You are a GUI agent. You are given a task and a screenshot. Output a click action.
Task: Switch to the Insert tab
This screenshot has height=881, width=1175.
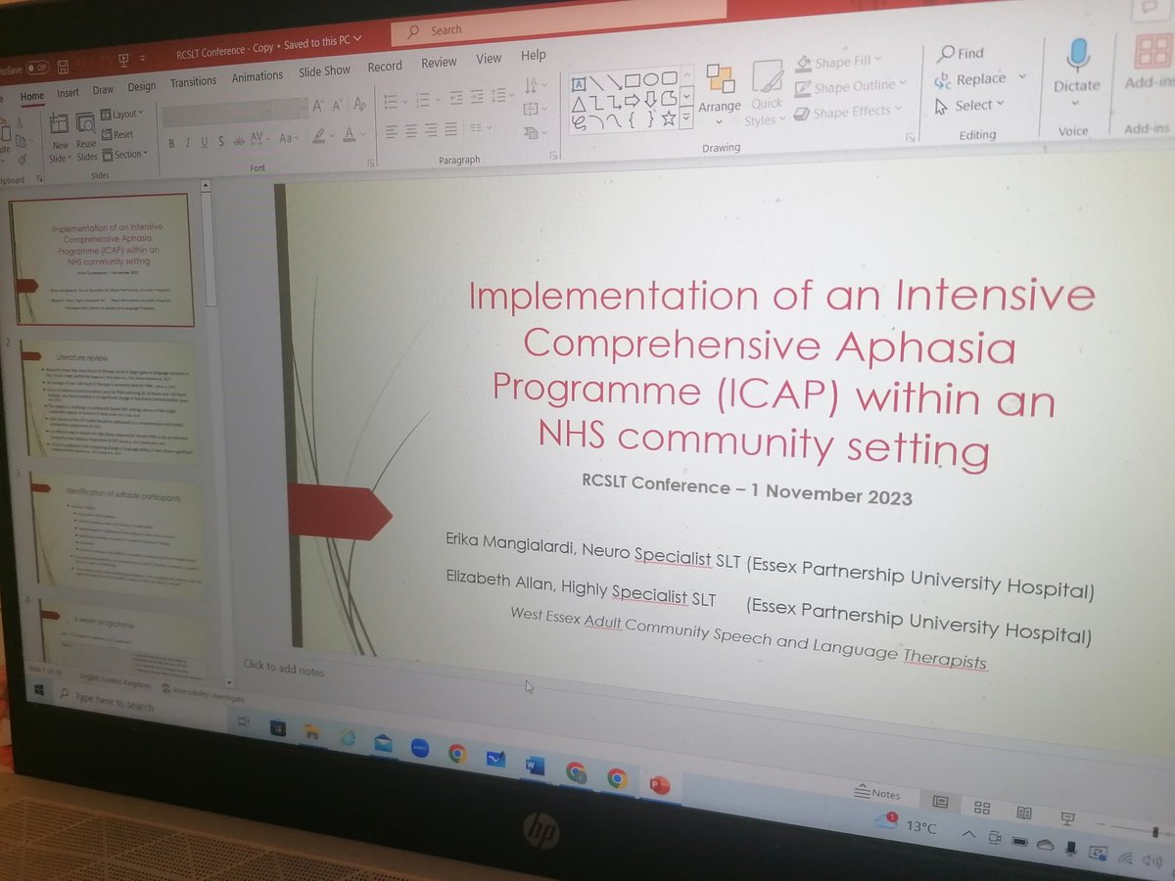click(68, 93)
